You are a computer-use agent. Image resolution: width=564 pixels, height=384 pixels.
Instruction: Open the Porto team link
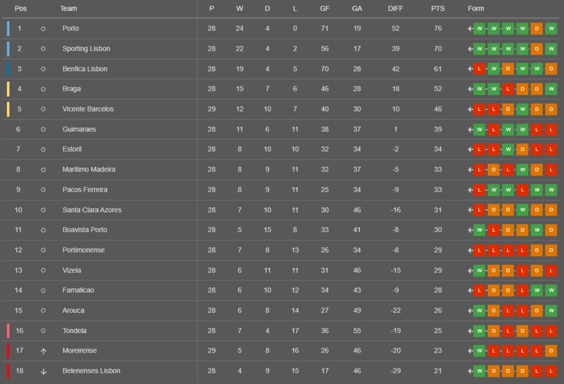point(70,28)
